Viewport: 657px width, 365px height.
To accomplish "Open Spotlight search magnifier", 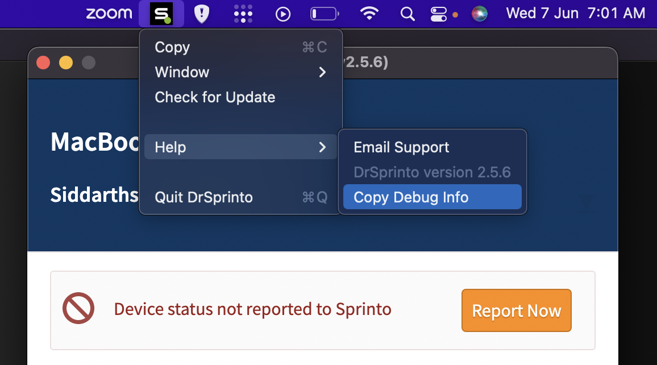I will [x=407, y=14].
